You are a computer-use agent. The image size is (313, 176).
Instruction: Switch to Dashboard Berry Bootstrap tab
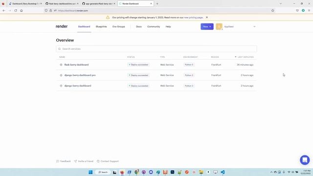(25, 3)
